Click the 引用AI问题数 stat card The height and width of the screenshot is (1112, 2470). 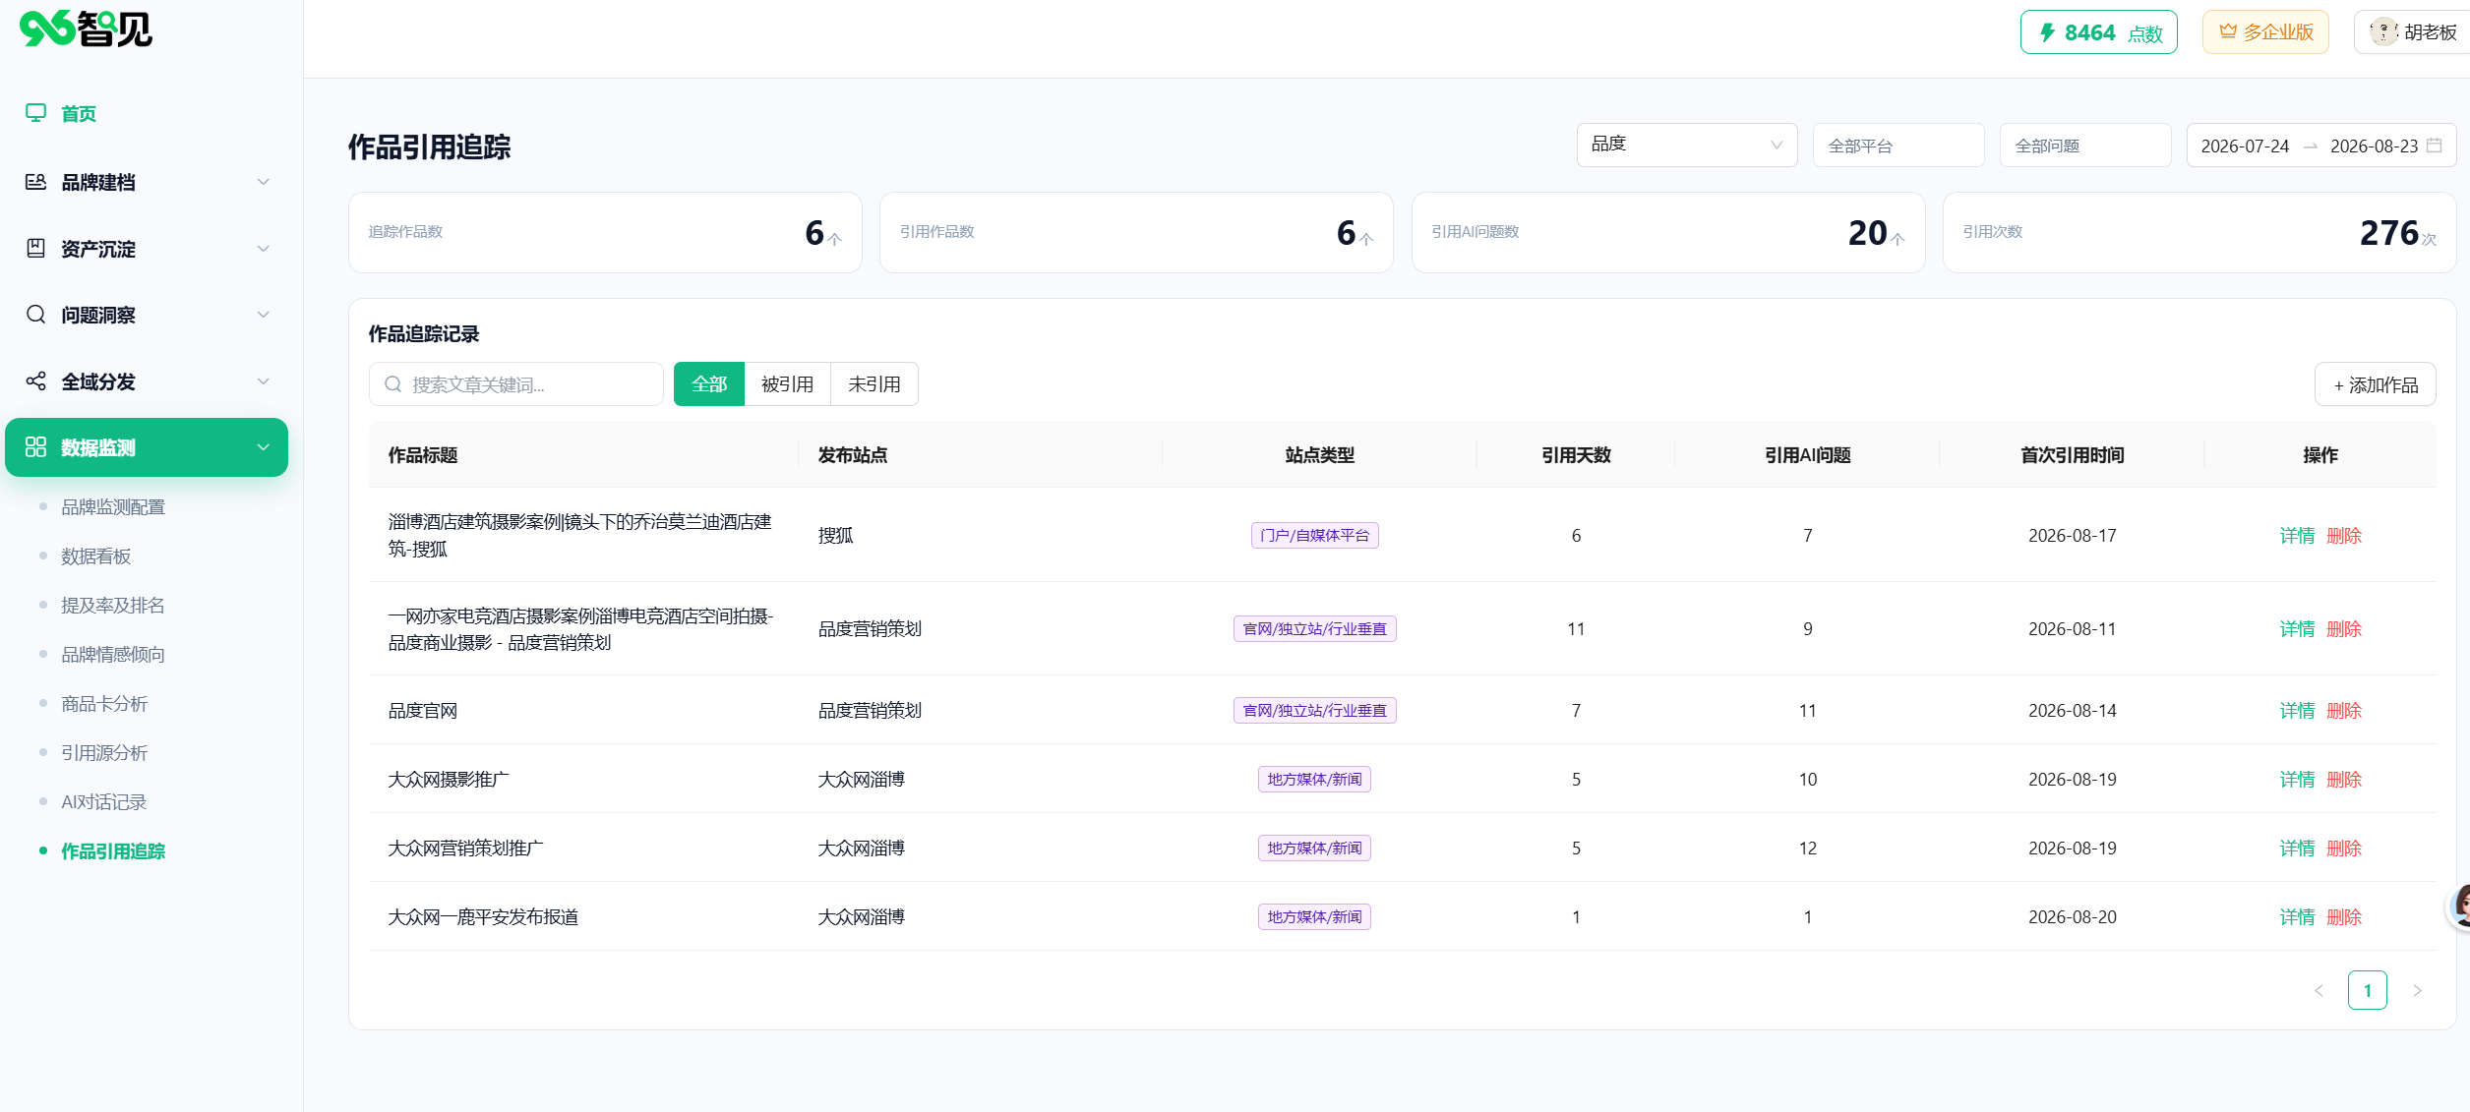(1668, 232)
